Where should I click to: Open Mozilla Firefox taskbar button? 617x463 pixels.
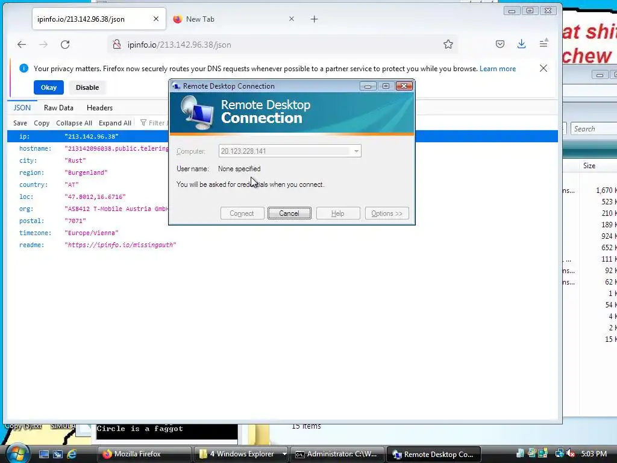(143, 454)
